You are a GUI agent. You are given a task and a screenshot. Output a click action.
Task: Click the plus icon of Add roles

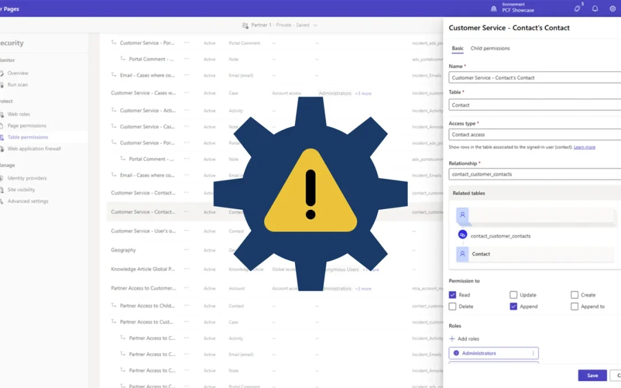[452, 339]
